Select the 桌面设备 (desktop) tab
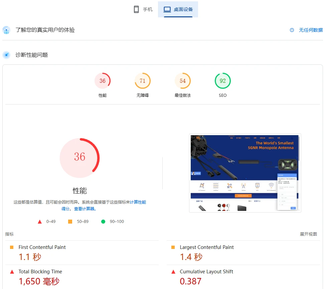 (x=178, y=9)
